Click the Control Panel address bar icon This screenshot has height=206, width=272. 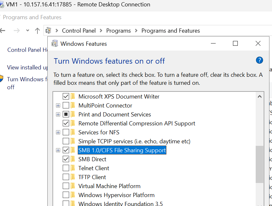[x=48, y=30]
